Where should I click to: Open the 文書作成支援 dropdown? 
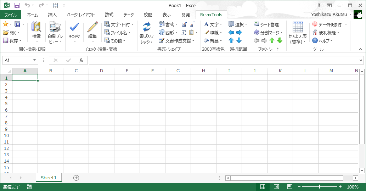click(193, 41)
